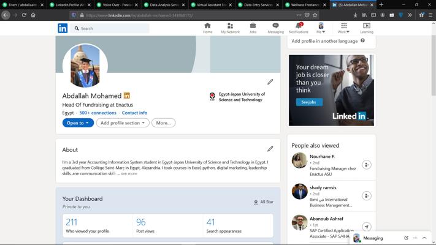Image resolution: width=436 pixels, height=245 pixels.
Task: Edit the profile intro pencil icon
Action: click(270, 81)
